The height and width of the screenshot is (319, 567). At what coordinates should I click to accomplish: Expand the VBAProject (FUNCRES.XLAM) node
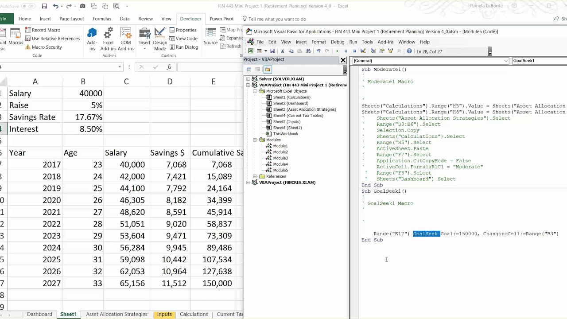248,183
